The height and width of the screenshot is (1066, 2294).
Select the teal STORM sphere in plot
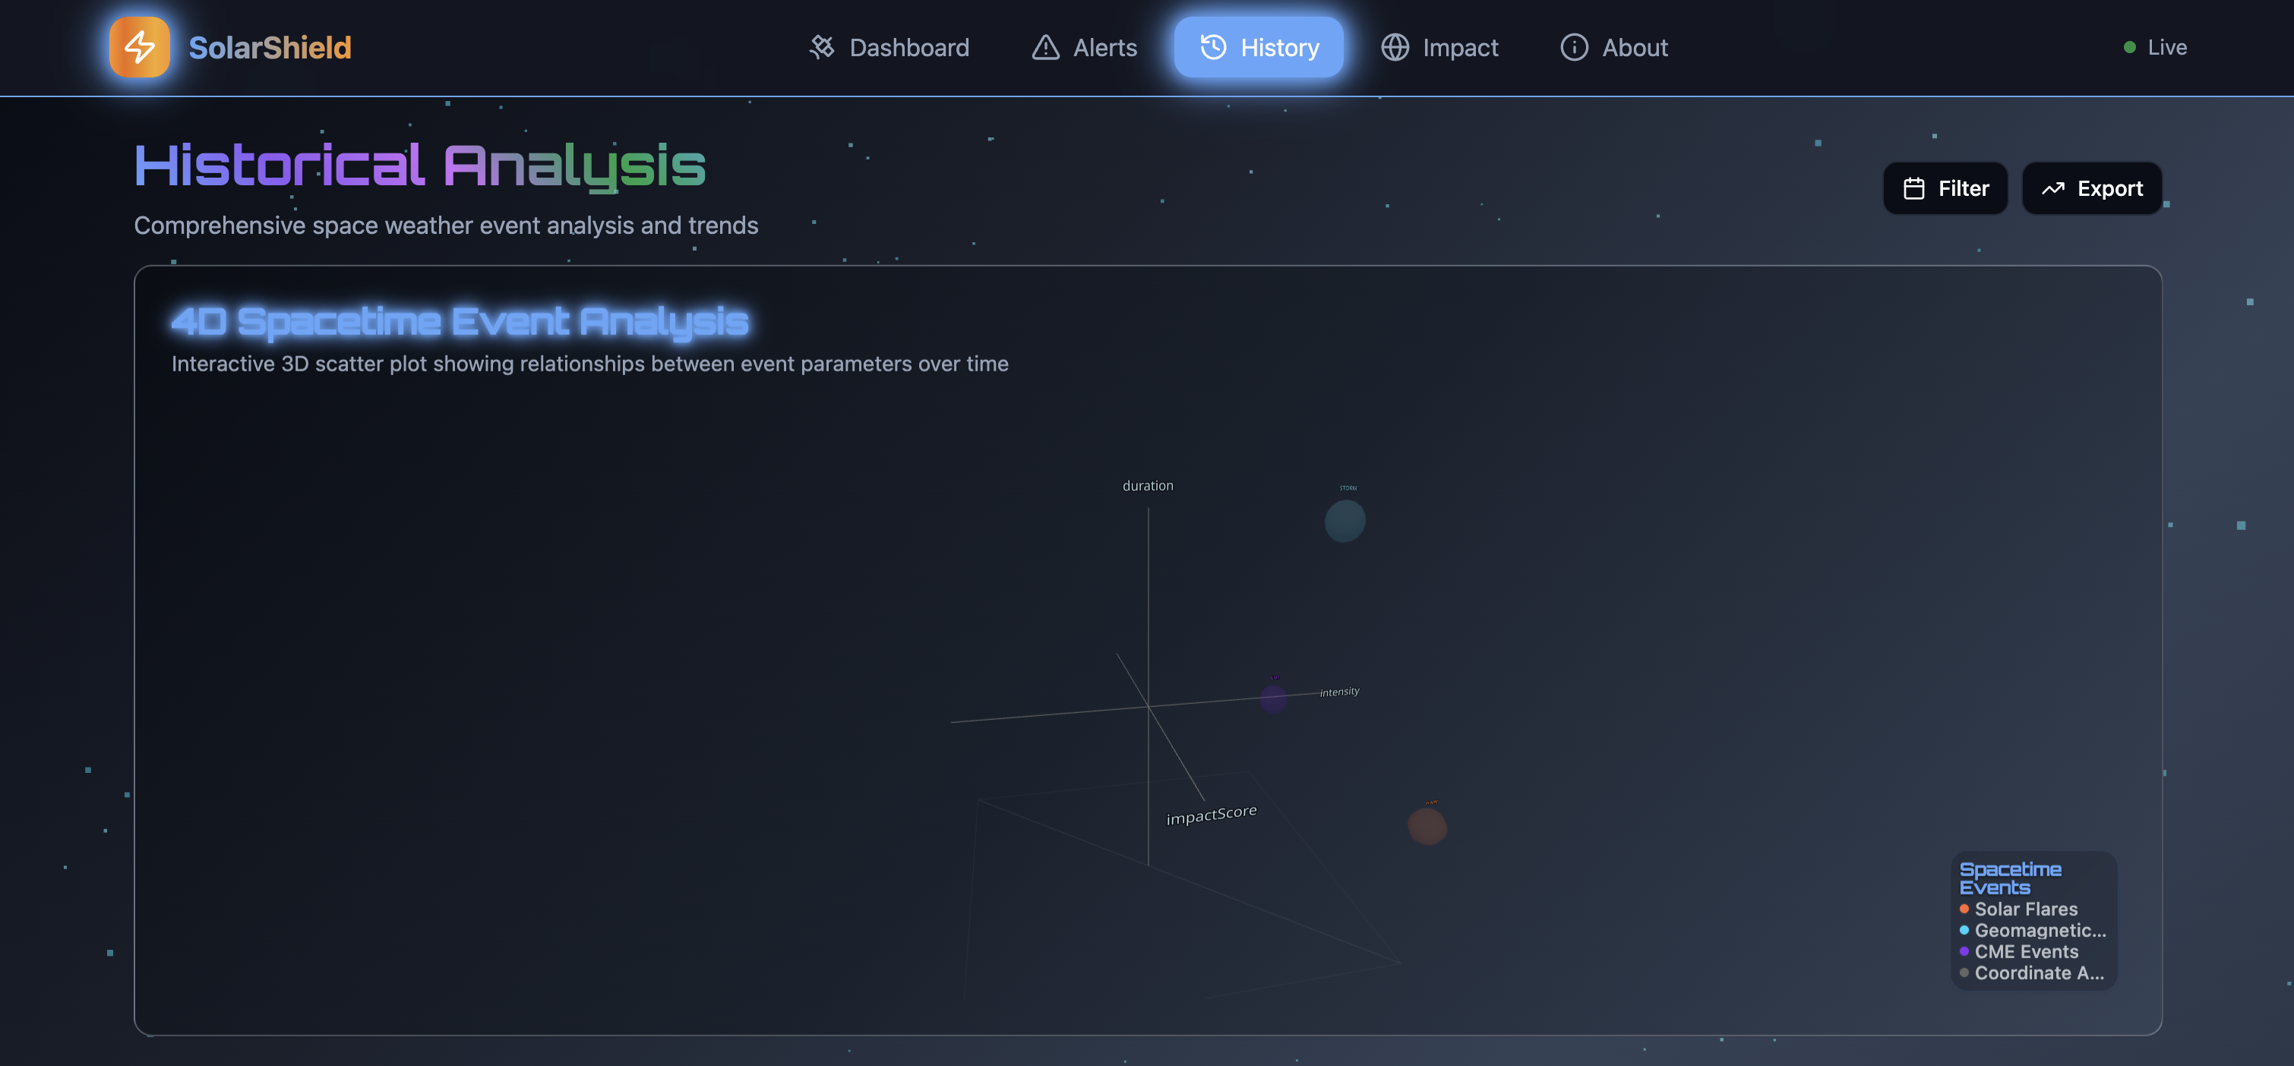1344,521
